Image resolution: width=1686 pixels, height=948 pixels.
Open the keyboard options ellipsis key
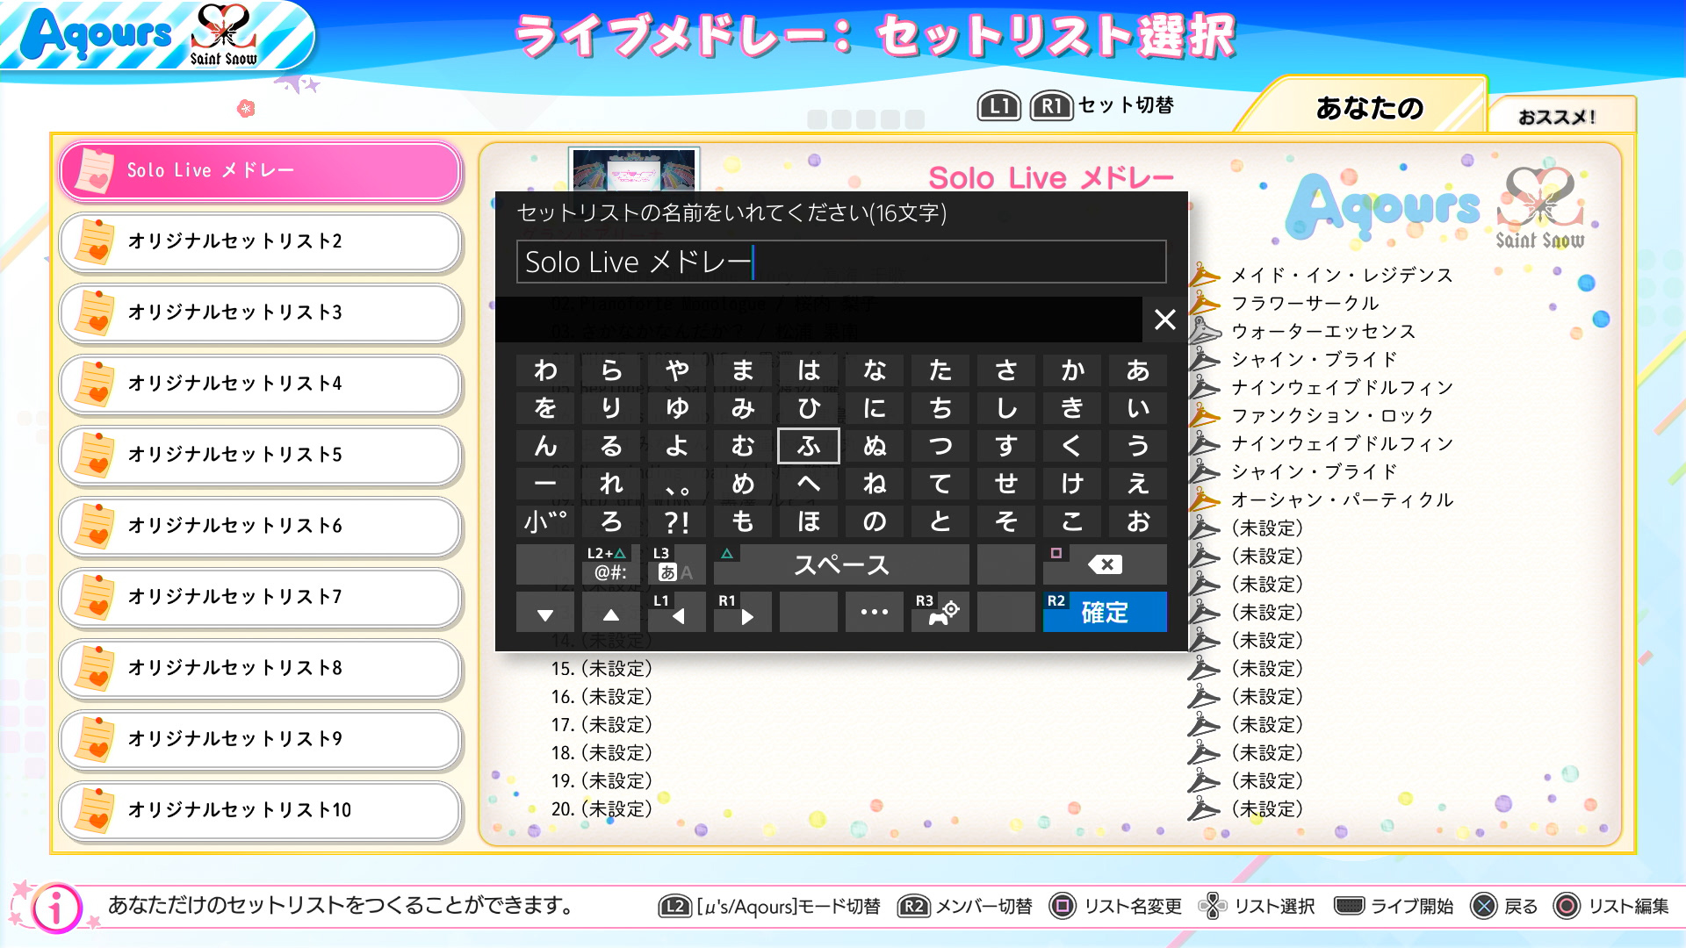pyautogui.click(x=875, y=612)
